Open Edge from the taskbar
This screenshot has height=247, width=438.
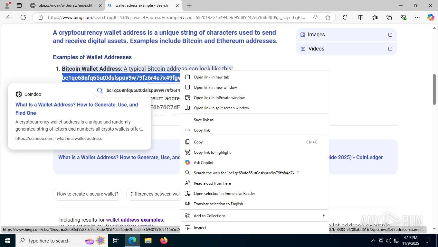tap(132, 241)
